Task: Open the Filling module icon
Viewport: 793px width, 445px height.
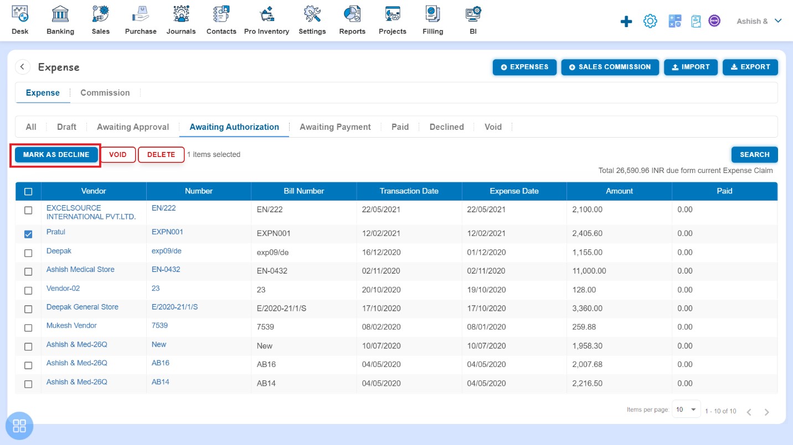Action: pyautogui.click(x=432, y=13)
